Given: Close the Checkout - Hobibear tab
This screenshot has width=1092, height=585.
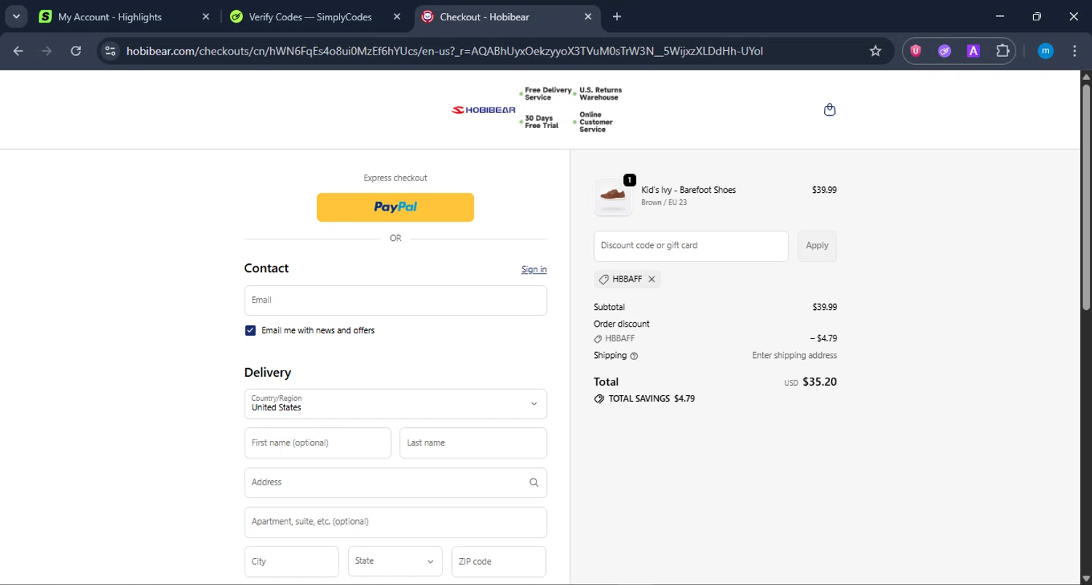Looking at the screenshot, I should tap(588, 17).
